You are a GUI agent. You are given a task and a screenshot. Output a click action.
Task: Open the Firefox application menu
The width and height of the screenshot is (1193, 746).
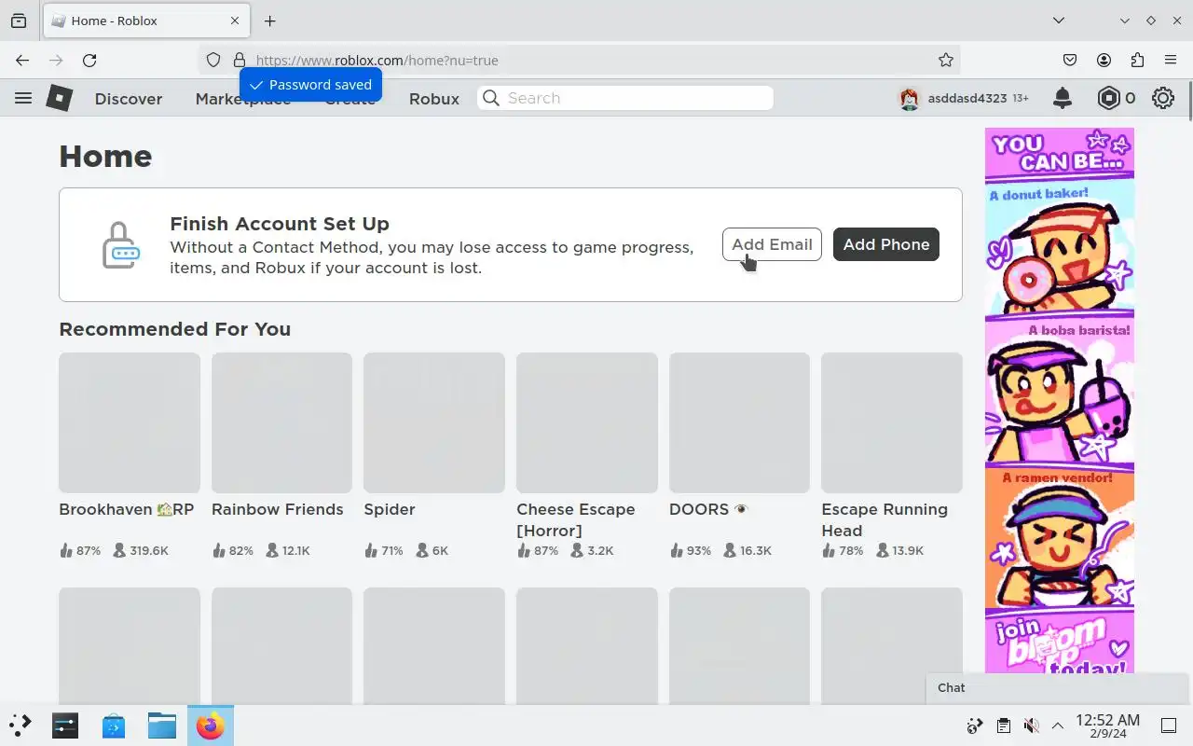[x=1171, y=60]
